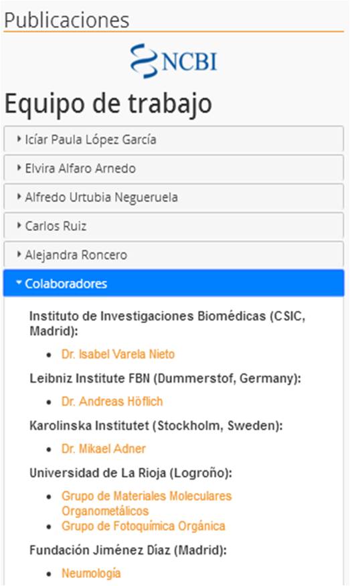The width and height of the screenshot is (350, 586).
Task: Expand the Alfredo Urtubia Negueruela section
Action: coord(173,197)
